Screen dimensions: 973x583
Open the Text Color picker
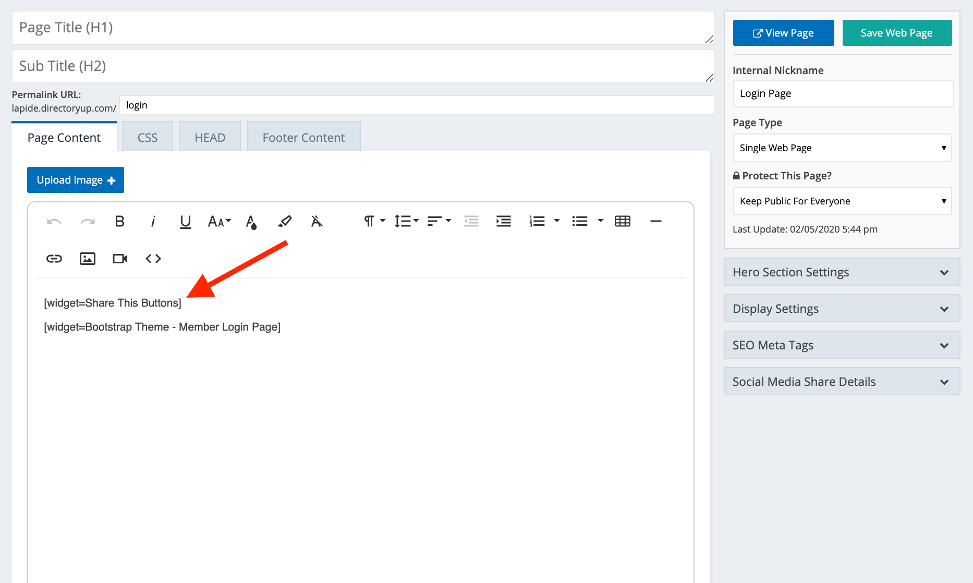click(x=252, y=221)
